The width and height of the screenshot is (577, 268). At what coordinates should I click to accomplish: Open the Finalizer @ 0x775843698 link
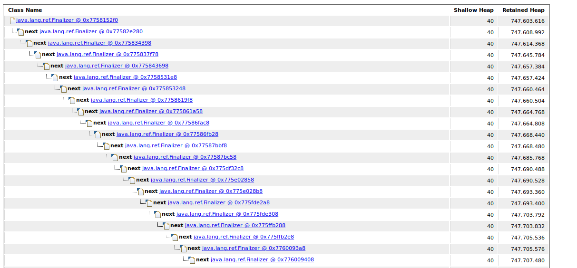(117, 66)
